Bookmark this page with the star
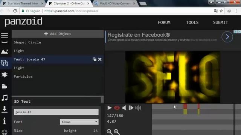The height and width of the screenshot is (135, 241). (221, 11)
